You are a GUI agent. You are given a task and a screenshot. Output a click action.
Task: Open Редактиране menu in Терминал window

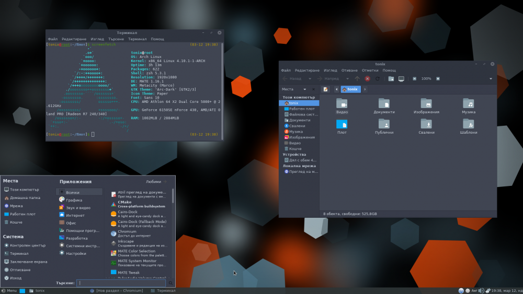74,39
